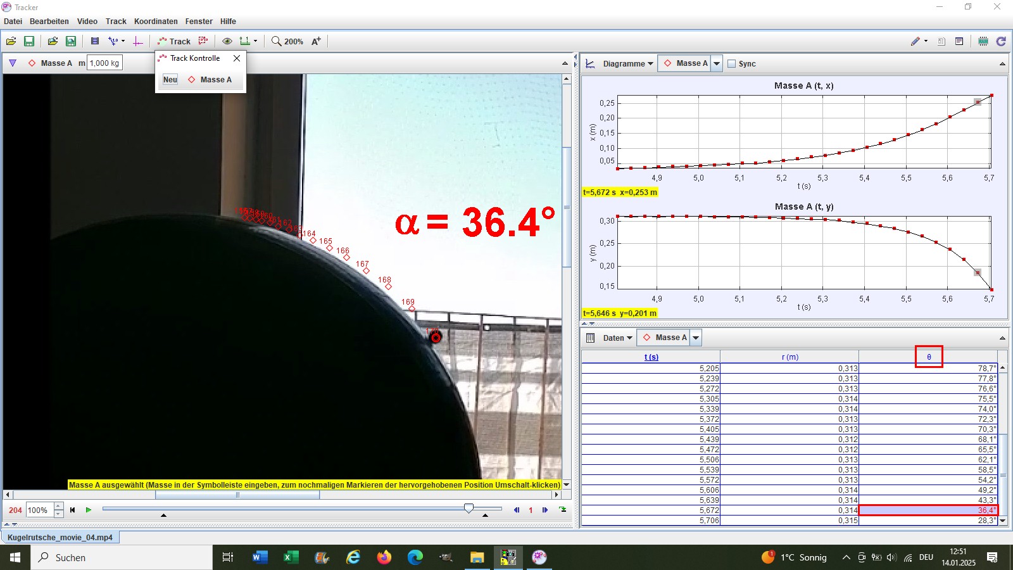Image resolution: width=1013 pixels, height=570 pixels.
Task: Click the θ column header
Action: [x=929, y=357]
